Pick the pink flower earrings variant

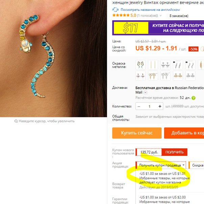click(141, 76)
